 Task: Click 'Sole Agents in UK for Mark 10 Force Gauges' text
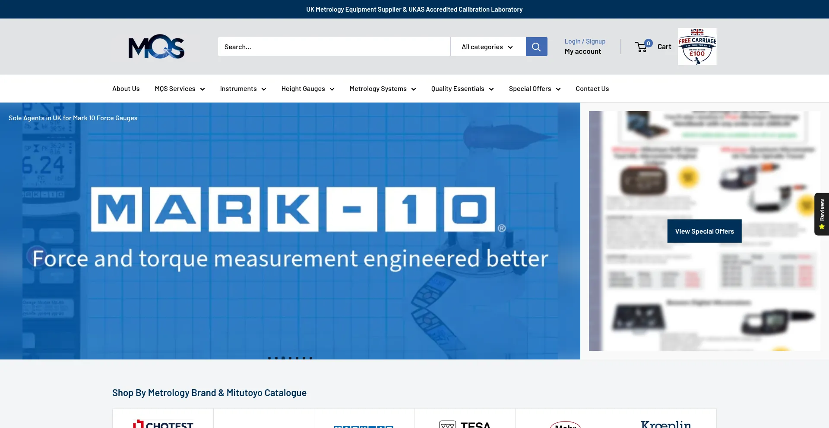pyautogui.click(x=73, y=118)
